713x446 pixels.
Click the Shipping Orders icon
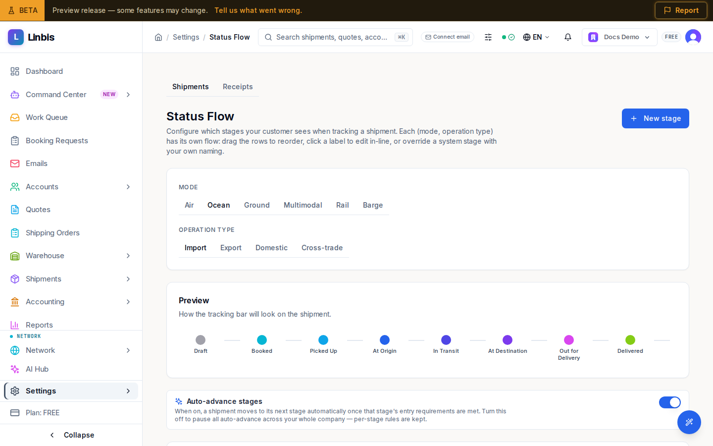(15, 233)
